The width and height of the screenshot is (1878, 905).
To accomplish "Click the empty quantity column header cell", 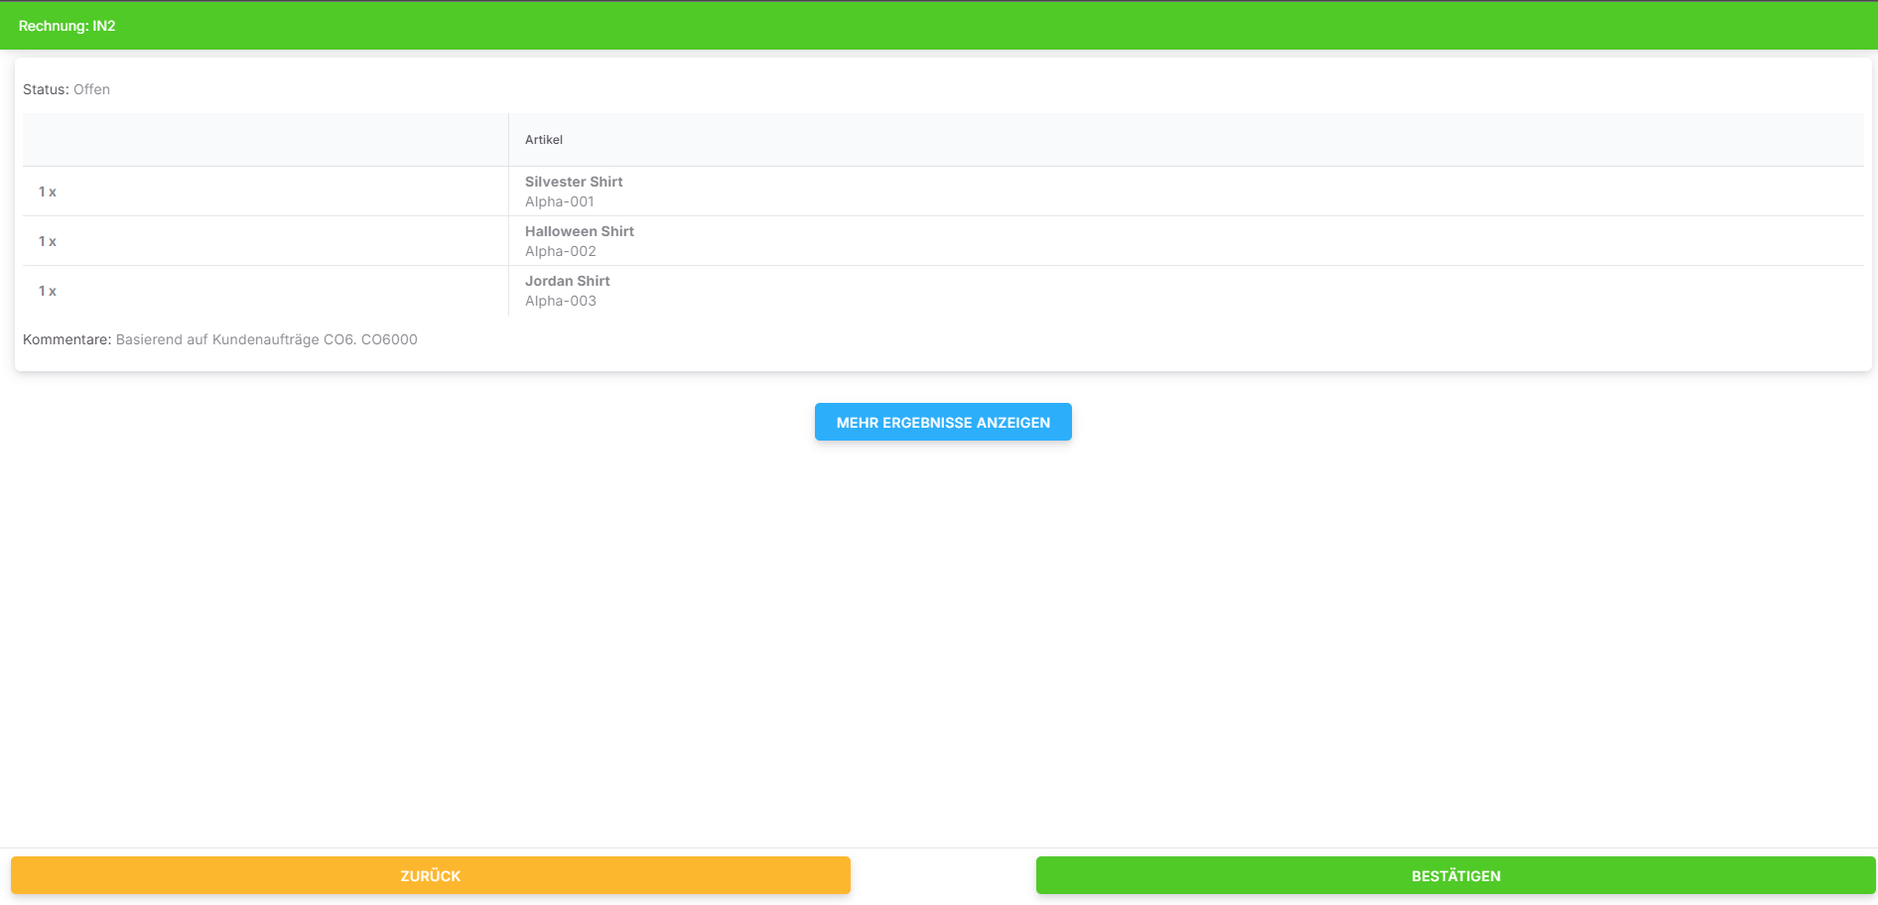I will pyautogui.click(x=265, y=140).
